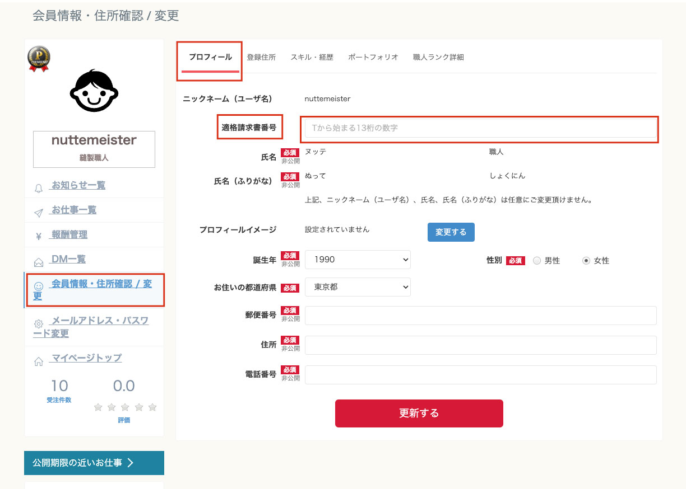Click the smiley icon beside 会員情報・住所確認
686x489 pixels.
click(x=39, y=286)
